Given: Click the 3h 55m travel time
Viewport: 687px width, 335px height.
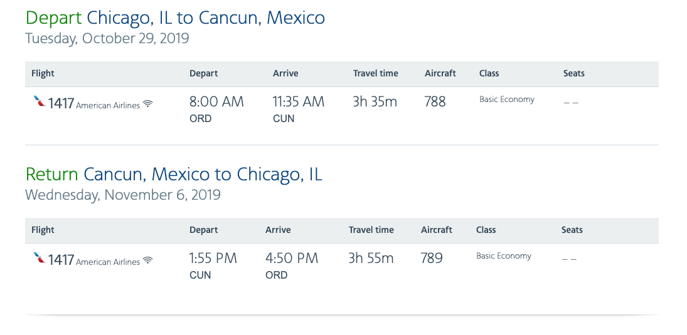Looking at the screenshot, I should (371, 258).
